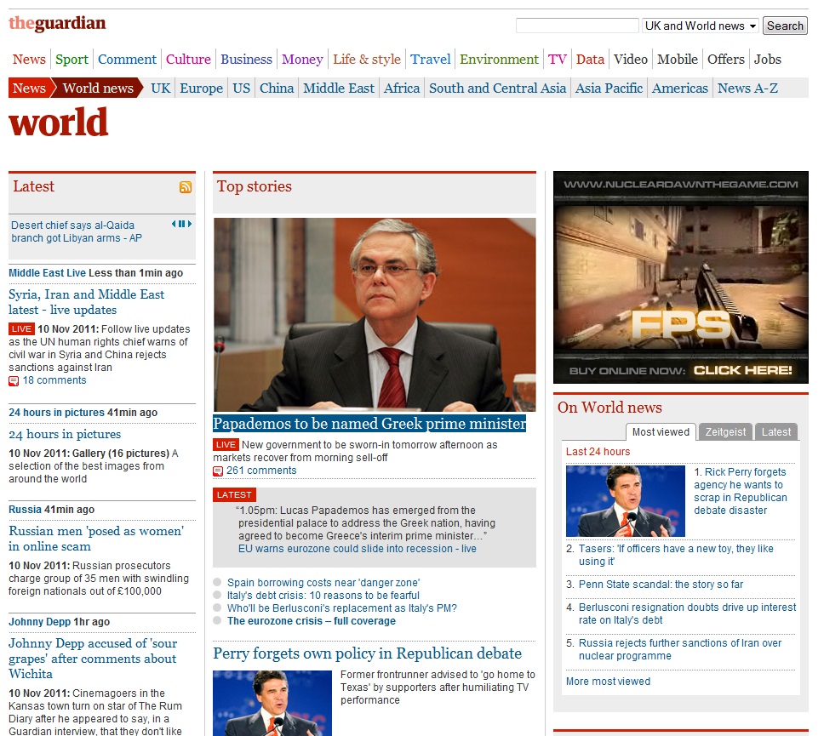824x736 pixels.
Task: Open the Latest RSS feed icon
Action: pyautogui.click(x=186, y=187)
